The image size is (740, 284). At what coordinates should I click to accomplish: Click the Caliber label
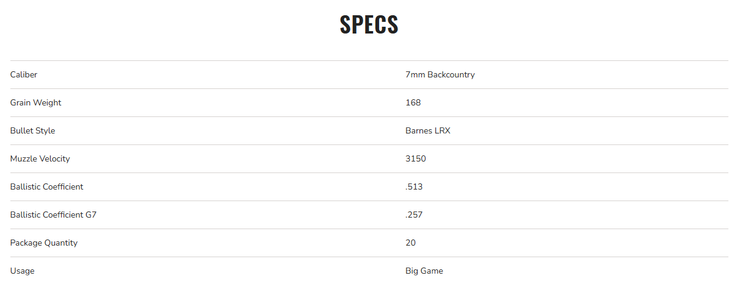(x=24, y=75)
